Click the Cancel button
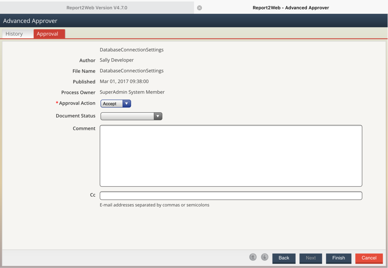 369,258
